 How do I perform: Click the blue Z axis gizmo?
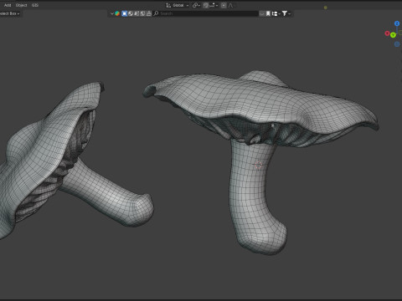coord(397,23)
